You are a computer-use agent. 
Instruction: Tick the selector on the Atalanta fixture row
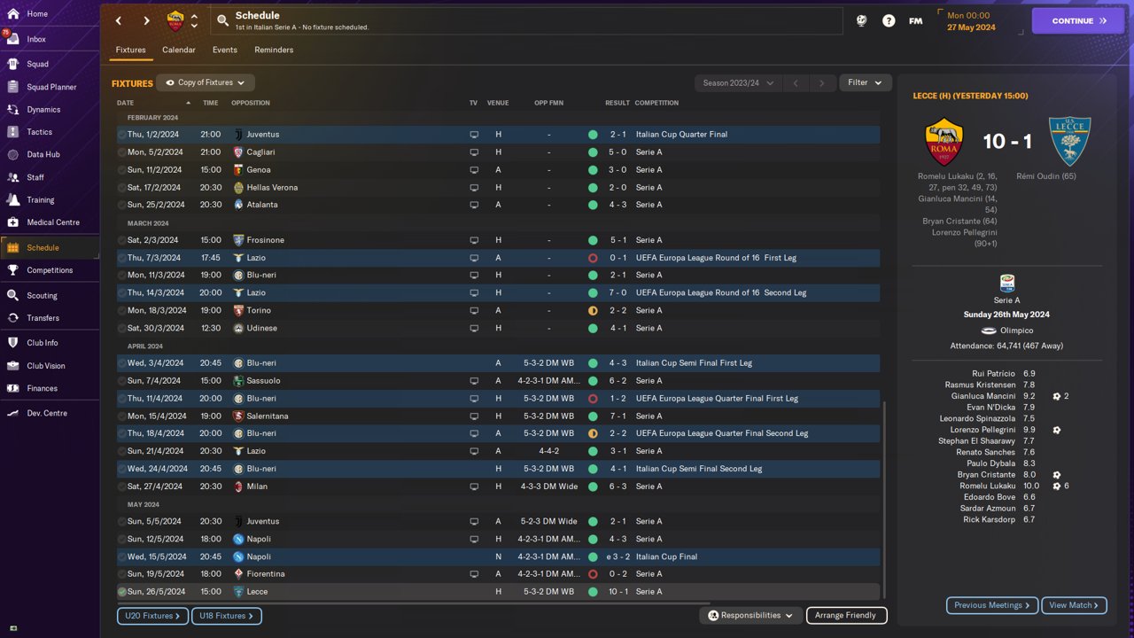click(122, 205)
